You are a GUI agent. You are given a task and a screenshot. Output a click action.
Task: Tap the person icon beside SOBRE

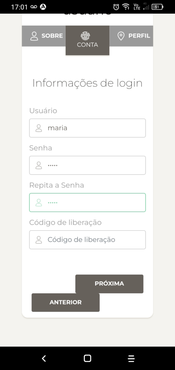pyautogui.click(x=34, y=36)
